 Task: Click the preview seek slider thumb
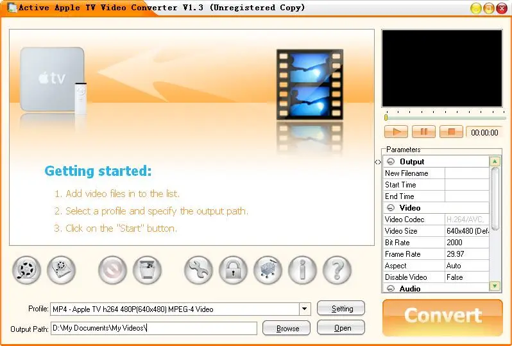(386, 117)
